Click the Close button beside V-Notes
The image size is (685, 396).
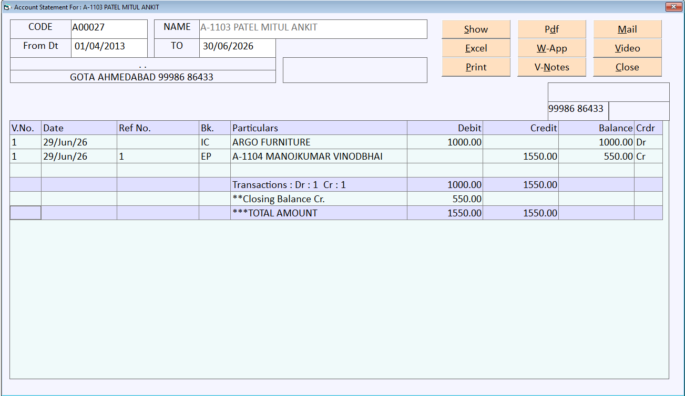point(627,67)
